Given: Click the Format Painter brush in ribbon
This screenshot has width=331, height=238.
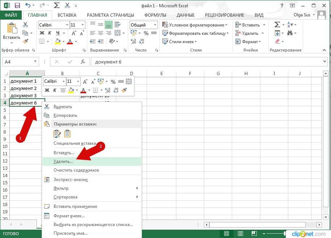Looking at the screenshot, I should tap(26, 41).
